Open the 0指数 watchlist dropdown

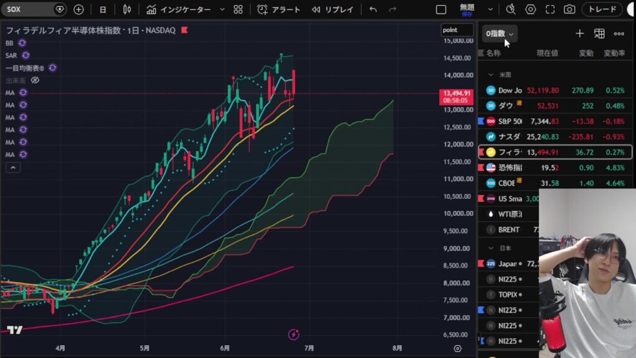499,34
